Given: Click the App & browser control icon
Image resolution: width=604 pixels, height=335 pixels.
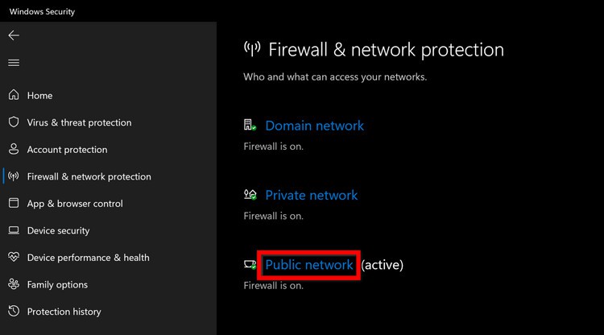Looking at the screenshot, I should point(14,204).
